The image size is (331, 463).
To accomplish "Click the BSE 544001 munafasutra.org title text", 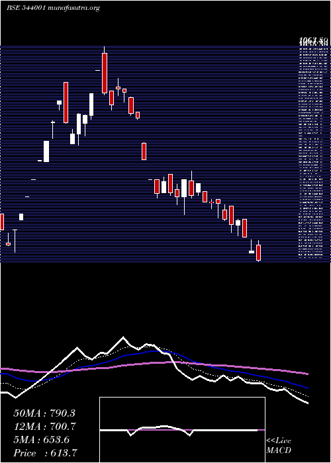I will click(x=53, y=8).
